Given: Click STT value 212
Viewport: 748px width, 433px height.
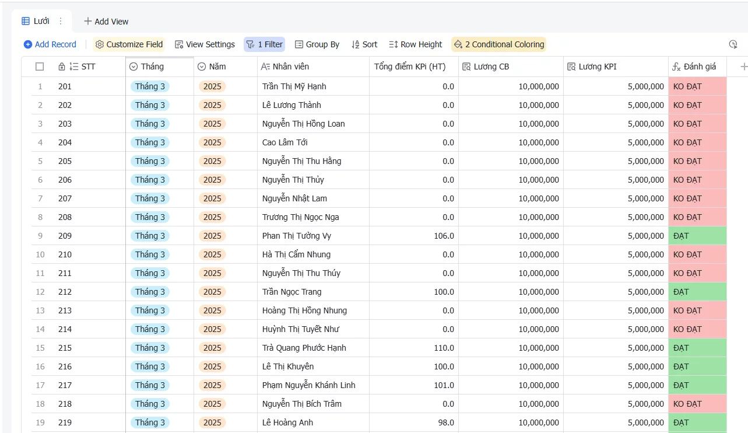Looking at the screenshot, I should [x=65, y=292].
